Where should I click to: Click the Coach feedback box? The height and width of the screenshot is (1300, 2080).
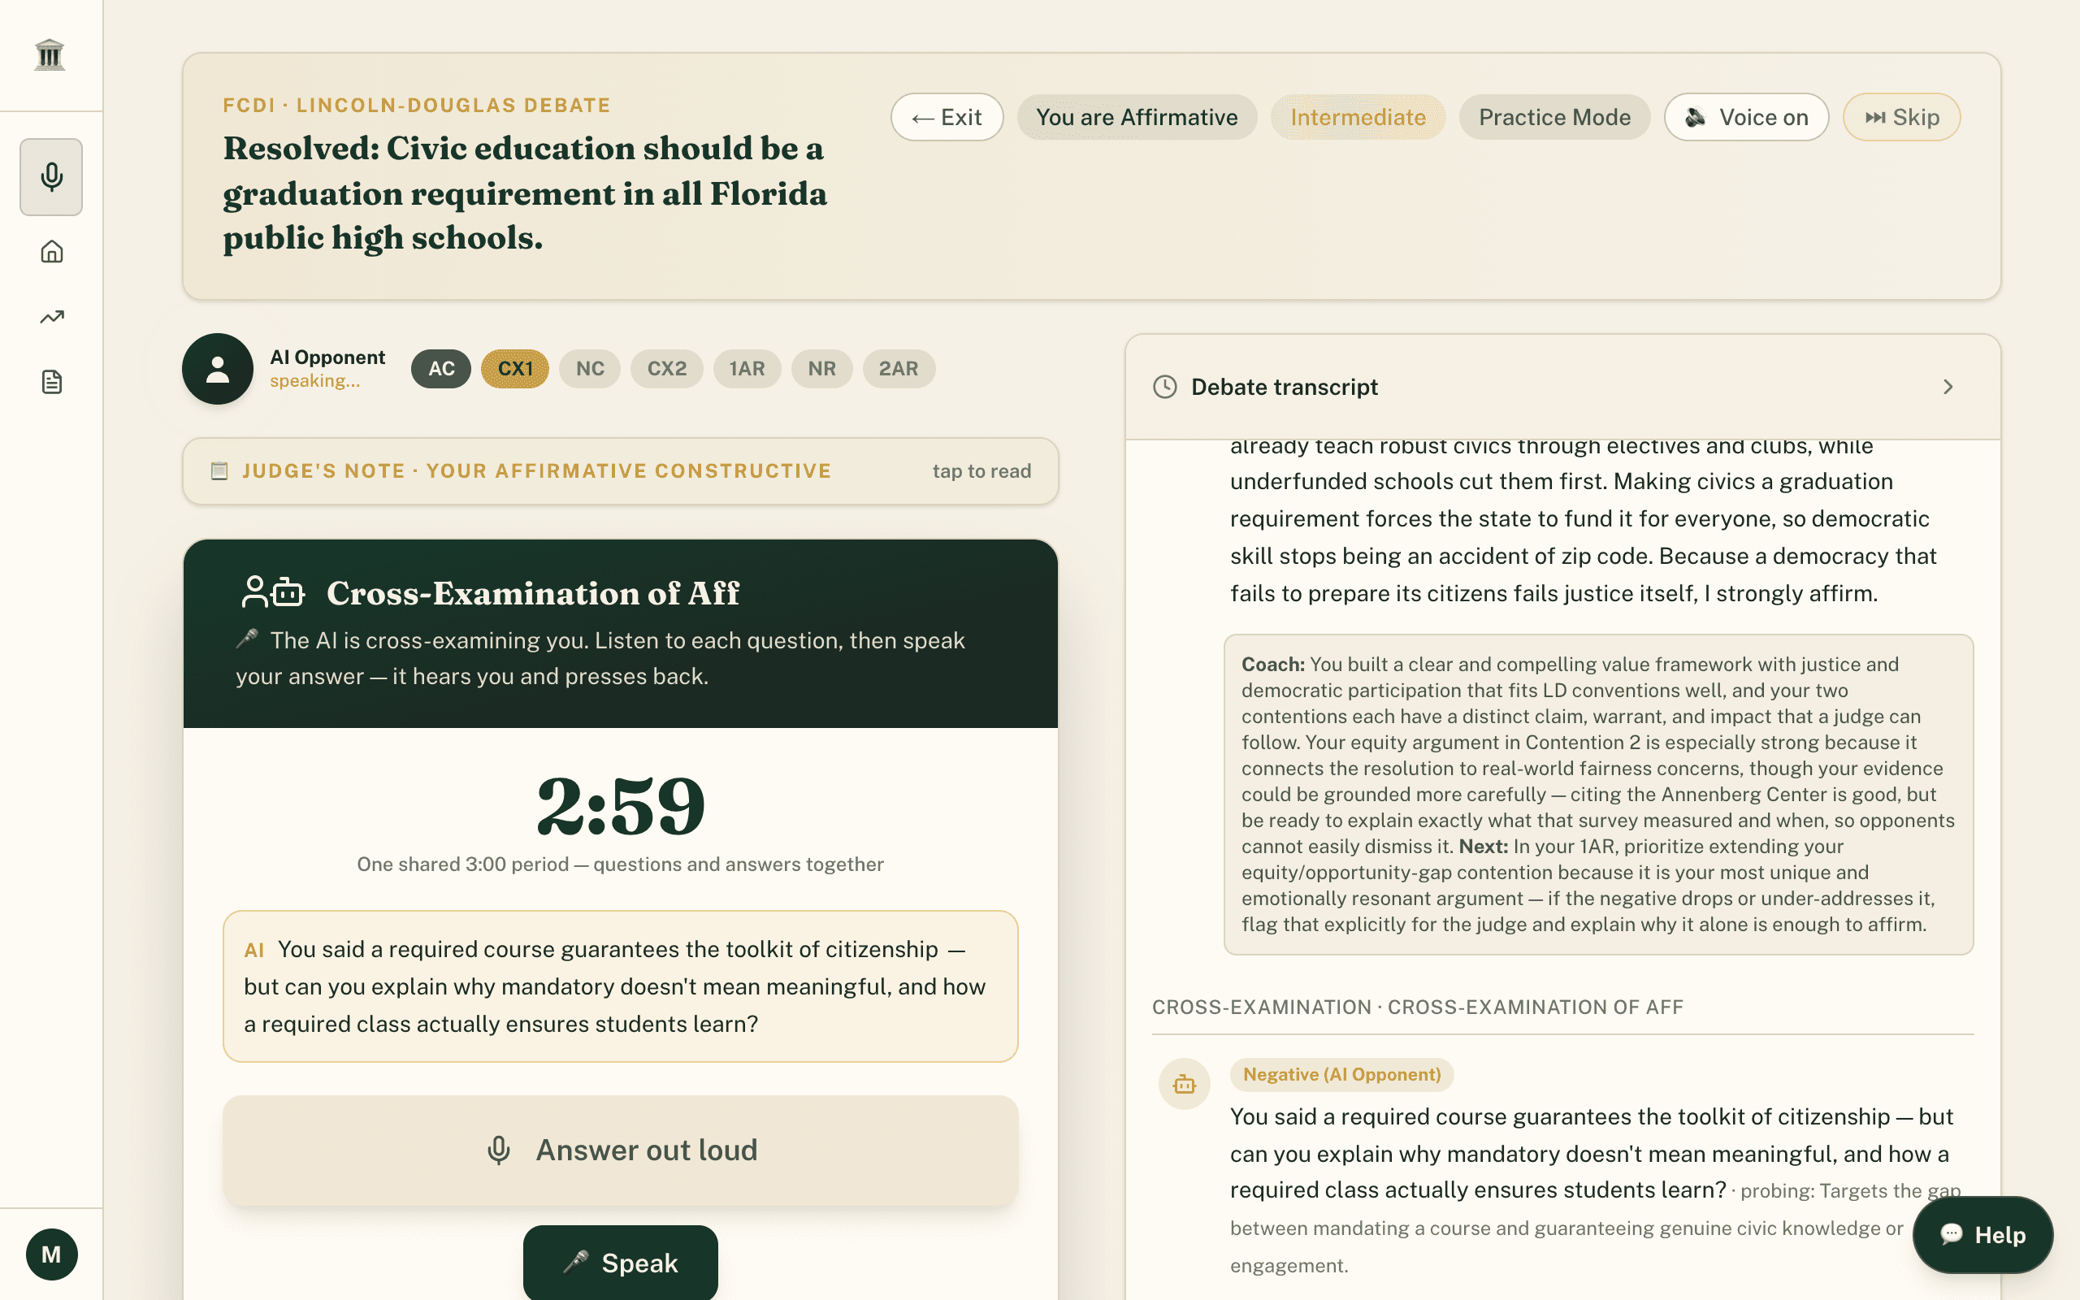click(1598, 795)
